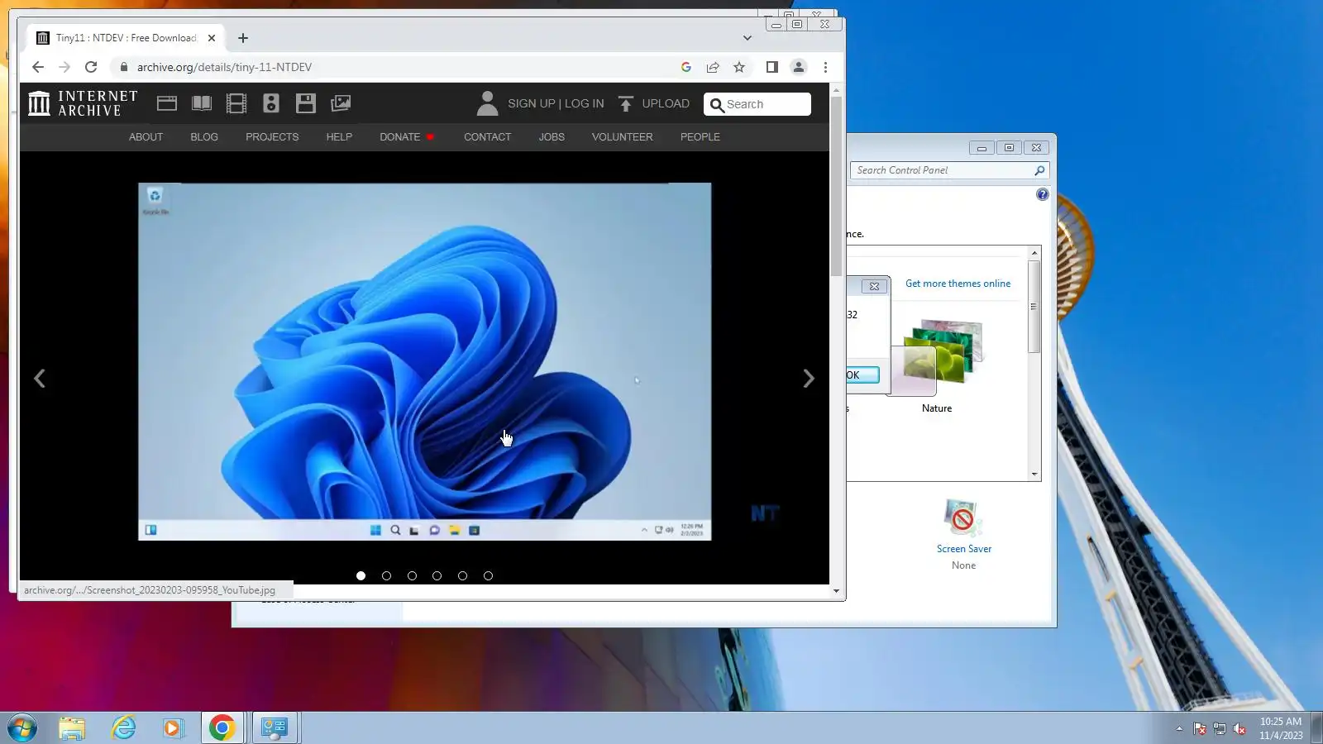Open the Chrome profile icon
This screenshot has width=1323, height=744.
[x=799, y=67]
